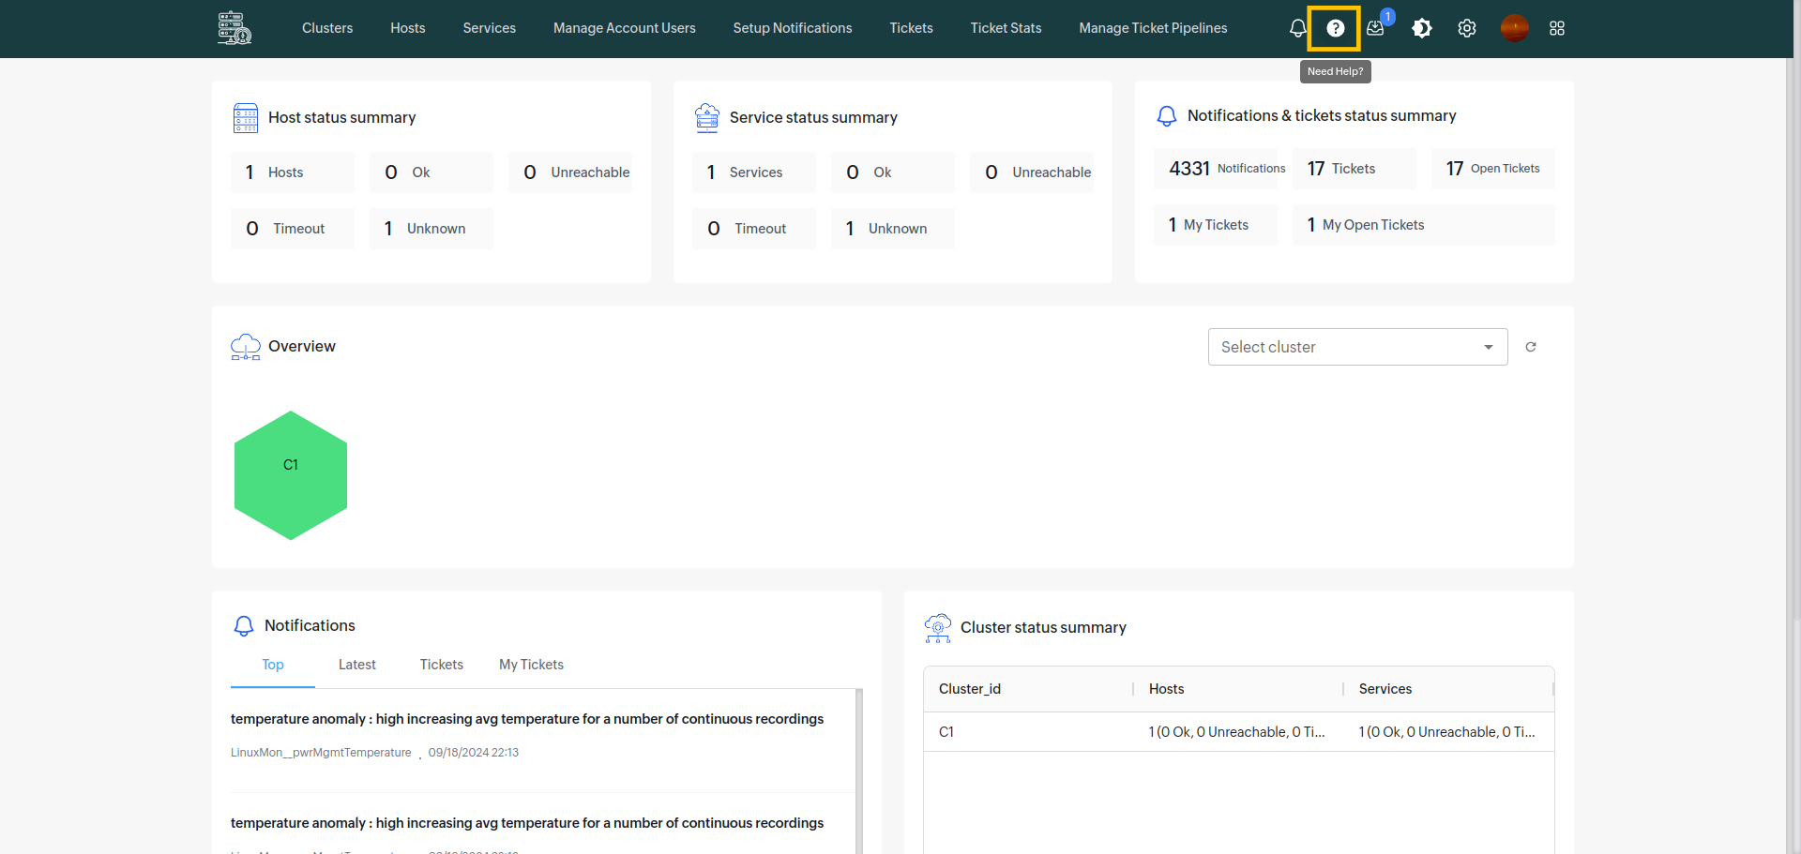
Task: Switch to the Latest notifications tab
Action: click(357, 665)
